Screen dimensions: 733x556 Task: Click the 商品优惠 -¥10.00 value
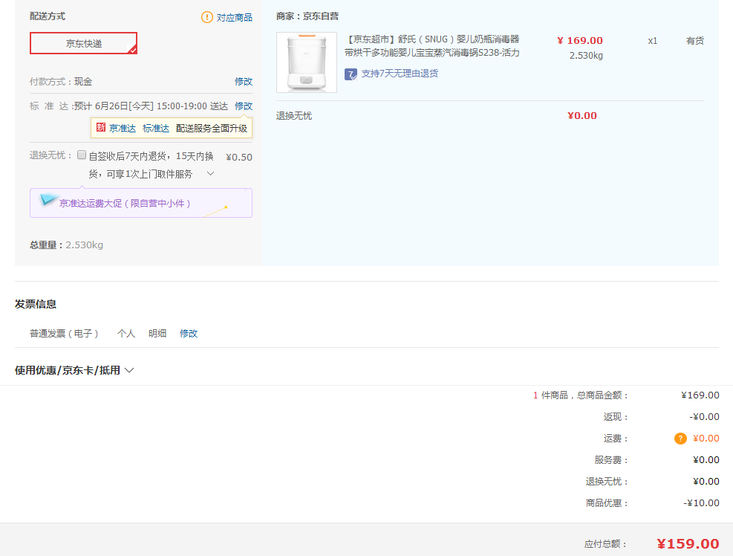[701, 502]
